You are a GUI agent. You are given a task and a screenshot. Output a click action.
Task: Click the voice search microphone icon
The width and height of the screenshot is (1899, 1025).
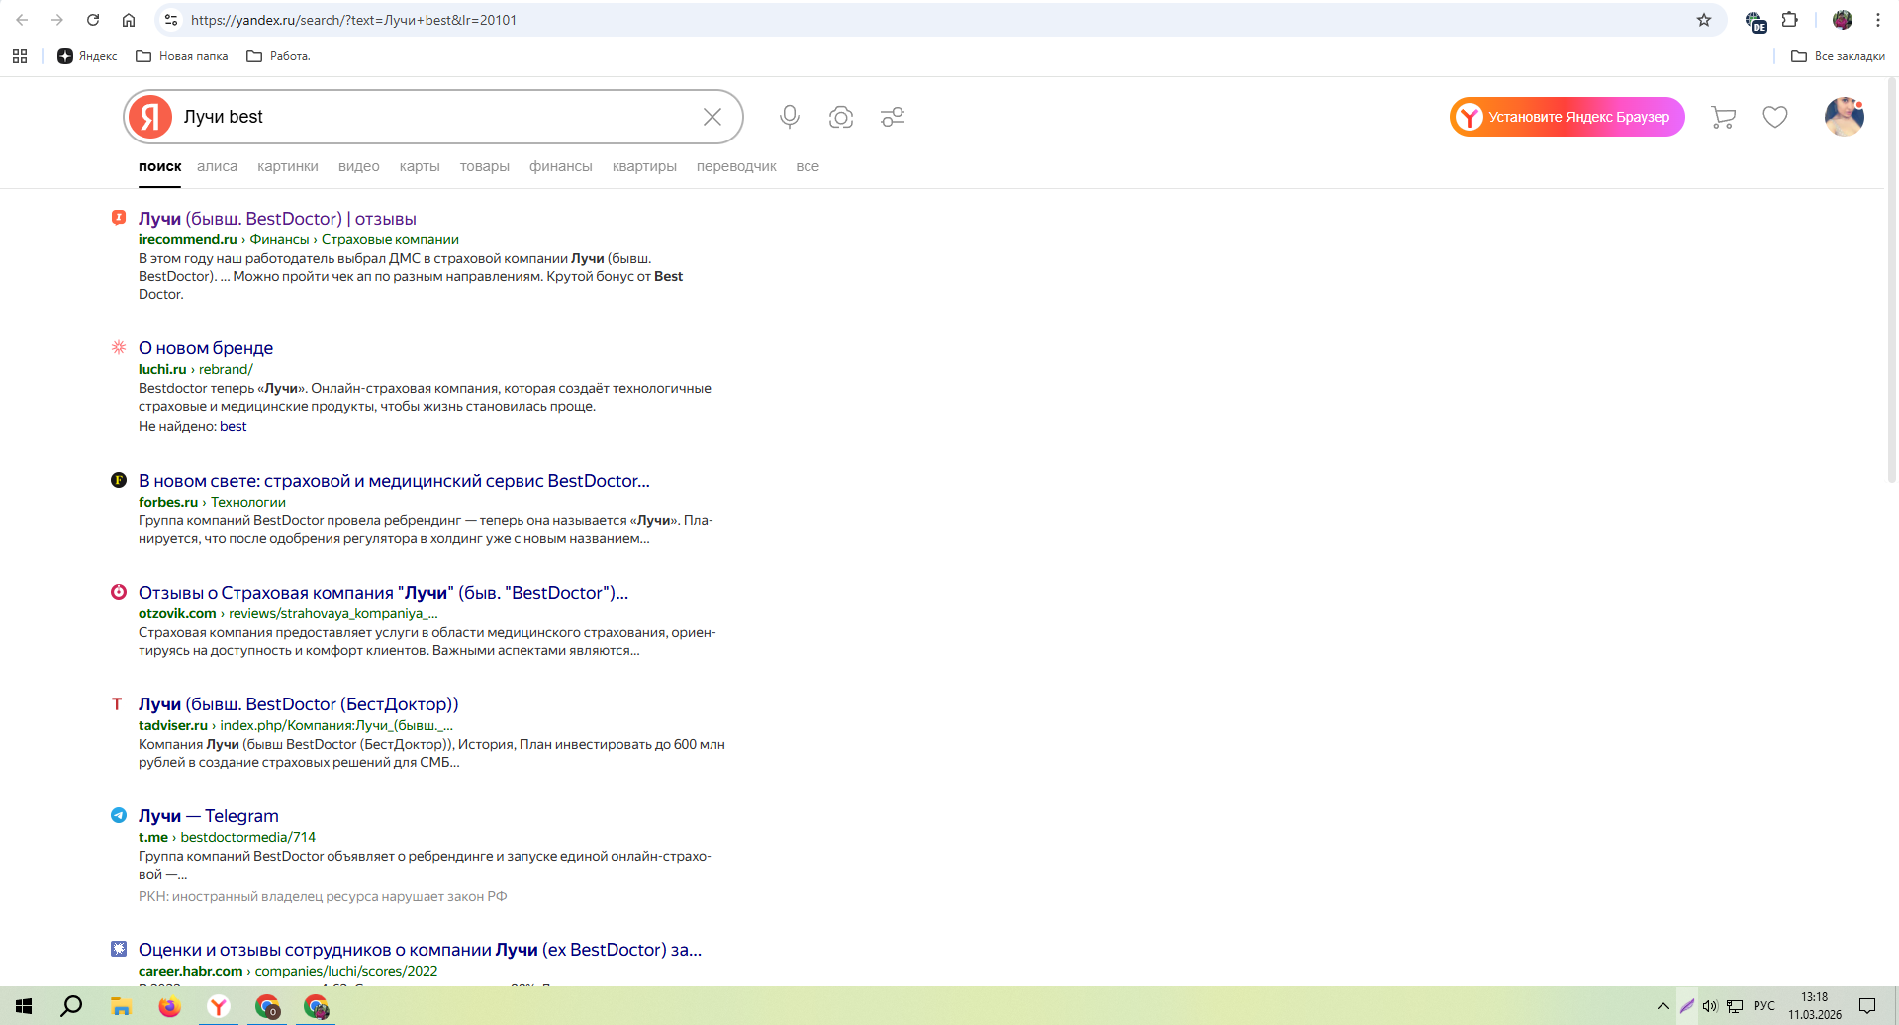click(789, 117)
